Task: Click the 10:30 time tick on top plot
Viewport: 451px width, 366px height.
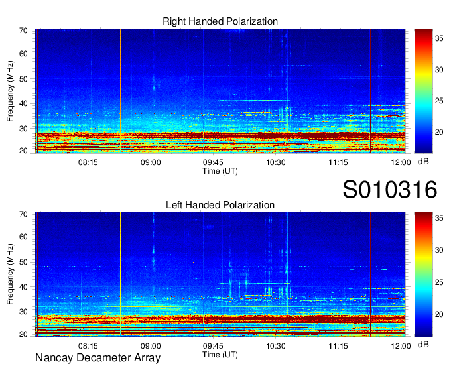Action: pos(276,162)
